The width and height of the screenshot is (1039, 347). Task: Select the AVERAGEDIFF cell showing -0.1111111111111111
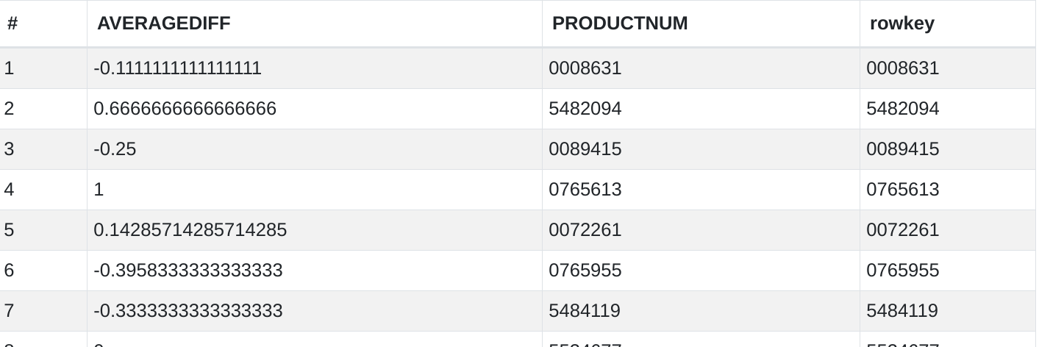(x=177, y=68)
